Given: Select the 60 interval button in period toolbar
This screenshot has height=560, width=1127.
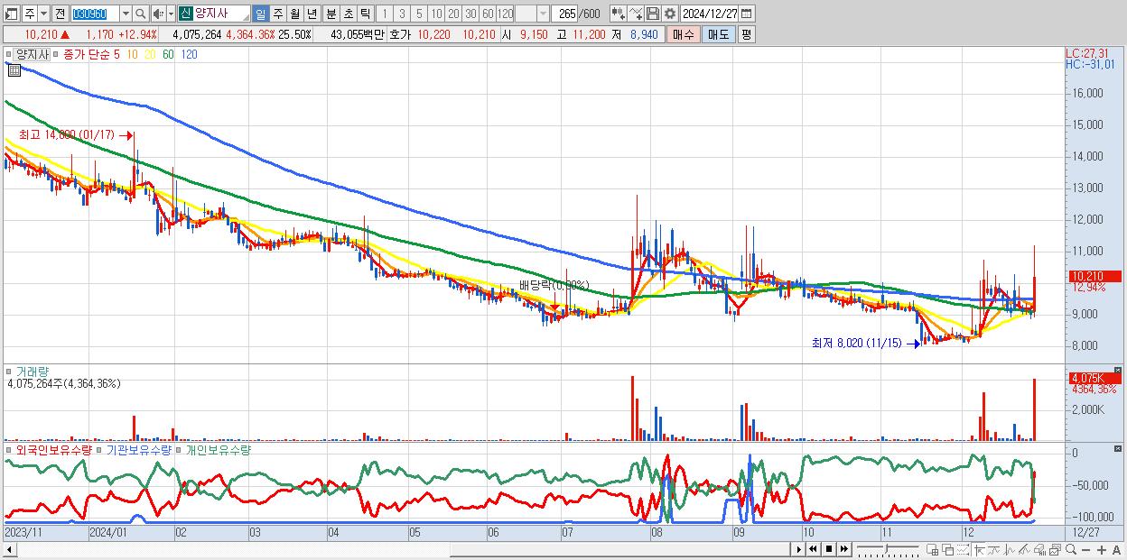Looking at the screenshot, I should coord(488,14).
